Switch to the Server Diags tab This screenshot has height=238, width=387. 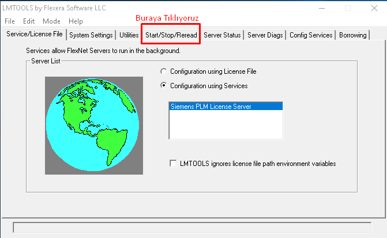(x=265, y=35)
